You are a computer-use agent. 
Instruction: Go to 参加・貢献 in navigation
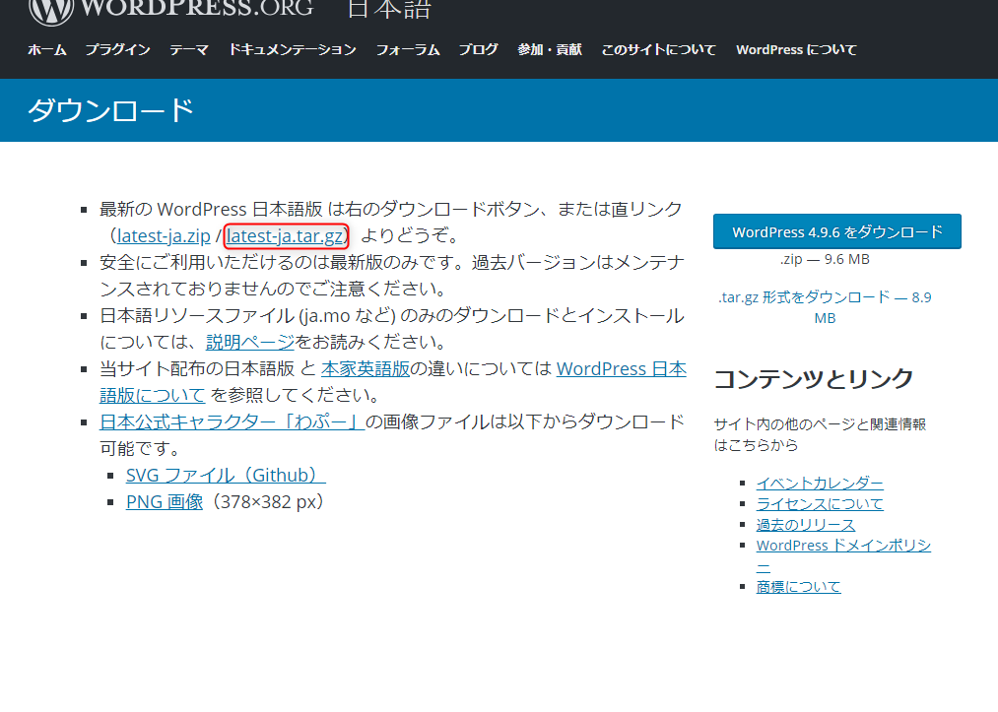pos(550,49)
